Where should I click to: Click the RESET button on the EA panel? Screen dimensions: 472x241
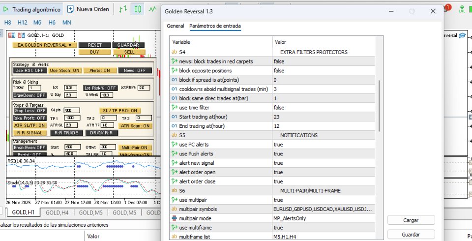point(94,45)
